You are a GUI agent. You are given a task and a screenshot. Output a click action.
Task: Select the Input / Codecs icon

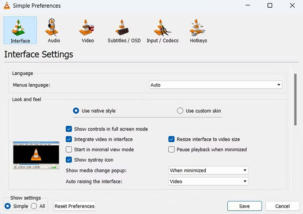point(162,29)
